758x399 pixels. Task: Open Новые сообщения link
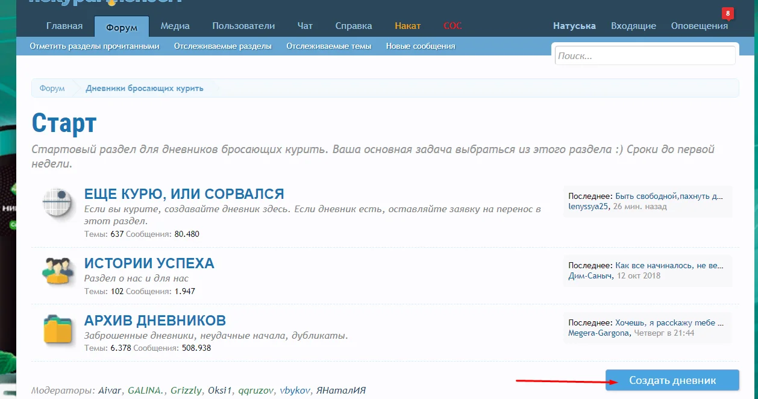click(421, 46)
